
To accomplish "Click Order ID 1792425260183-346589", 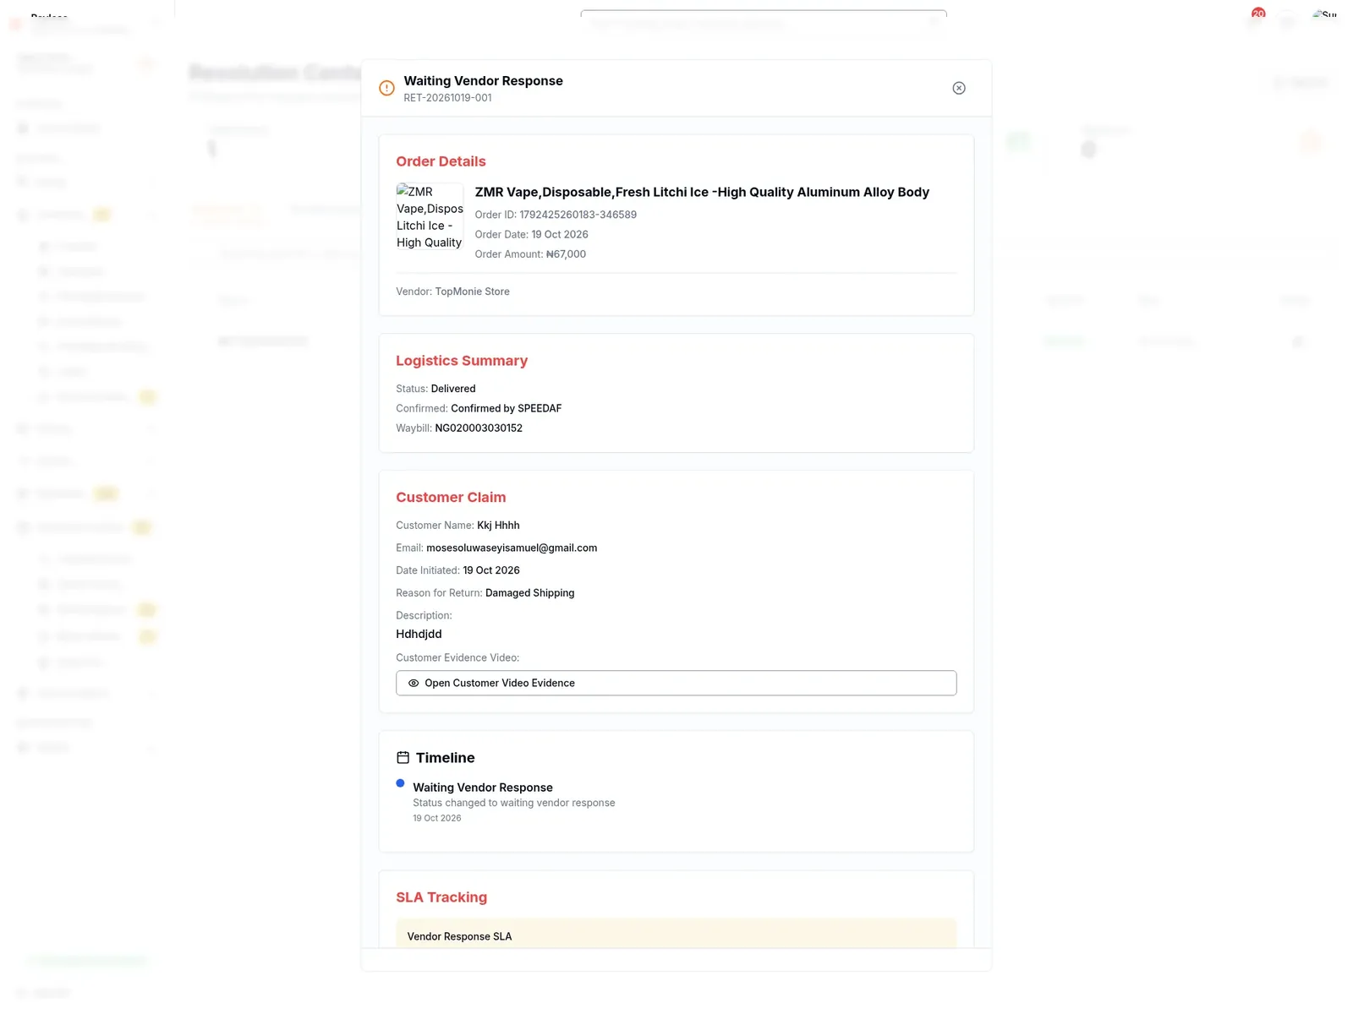I will tap(556, 215).
